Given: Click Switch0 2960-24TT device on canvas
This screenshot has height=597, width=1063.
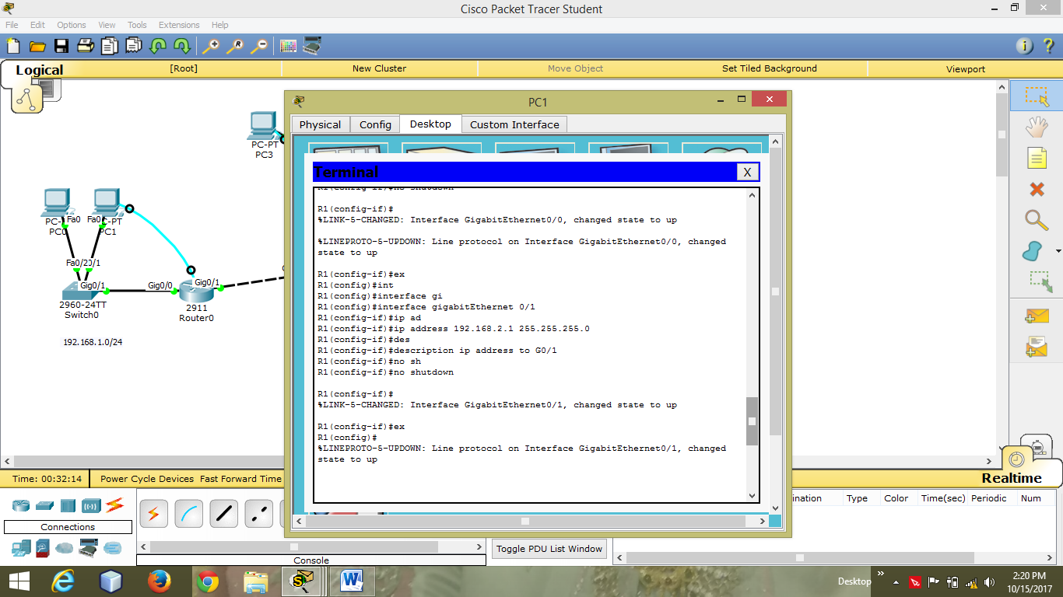Looking at the screenshot, I should [x=81, y=291].
